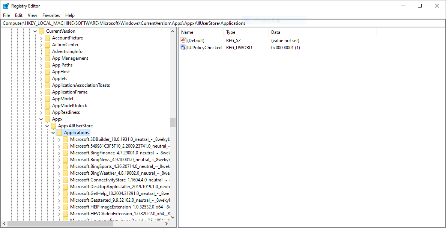Click the DWORD icon beside IUIPolicyChecked
This screenshot has width=446, height=228.
(183, 48)
